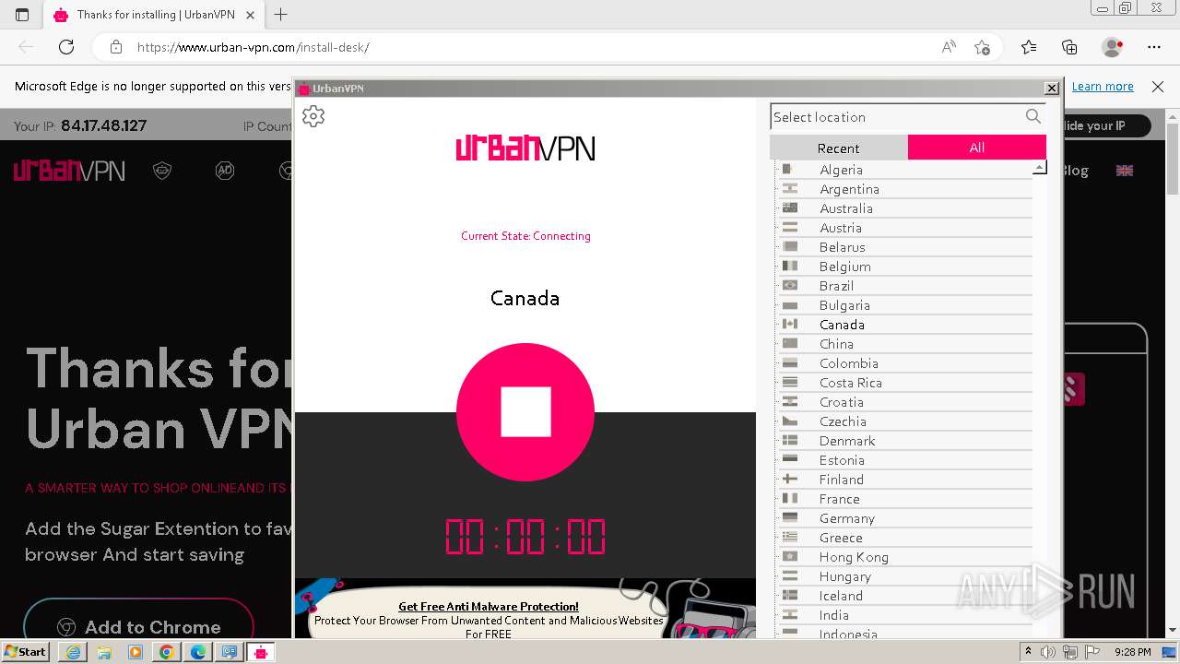Refresh the Edge page
This screenshot has height=664, width=1180.
66,47
